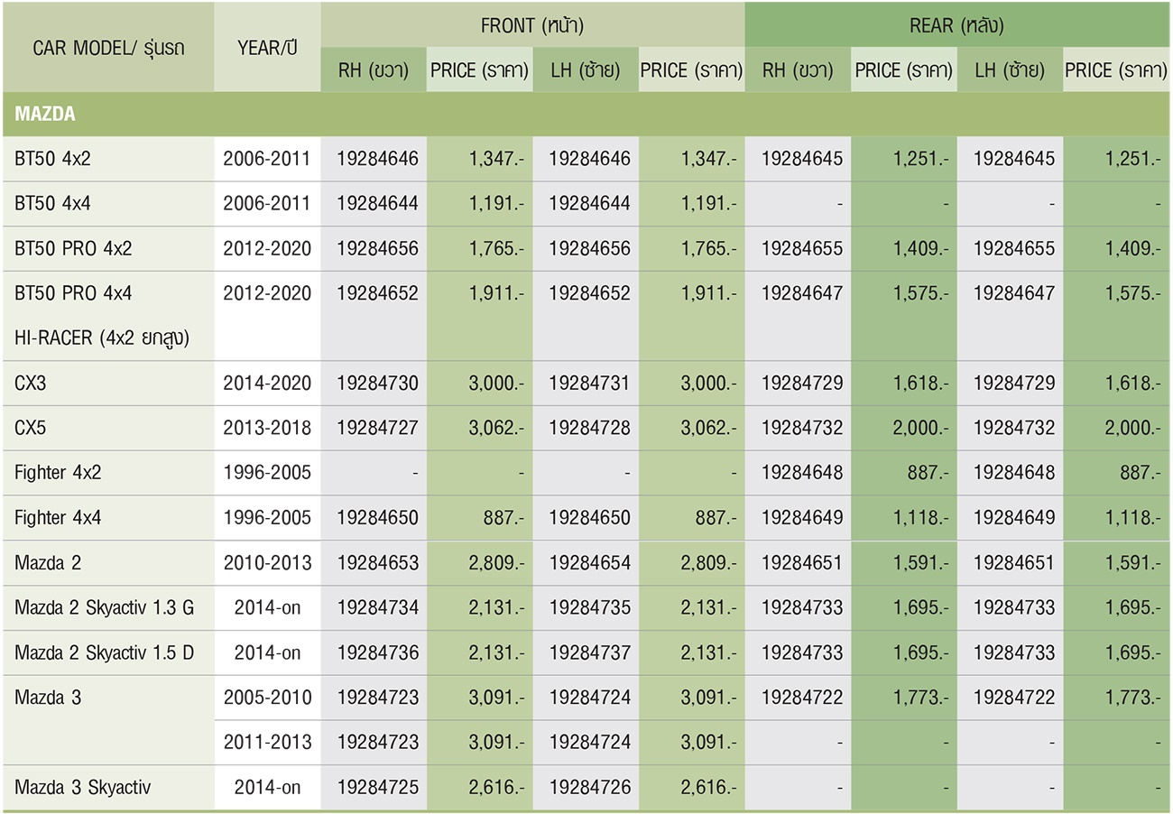This screenshot has height=814, width=1173.
Task: Select year 2010-2013 for Mazda 2
Action: click(x=267, y=563)
